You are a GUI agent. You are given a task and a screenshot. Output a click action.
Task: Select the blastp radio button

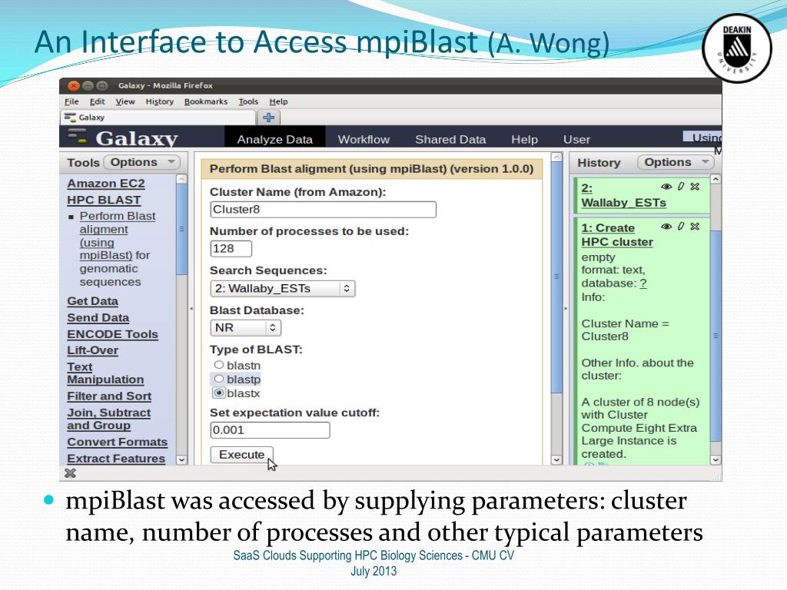tap(219, 379)
